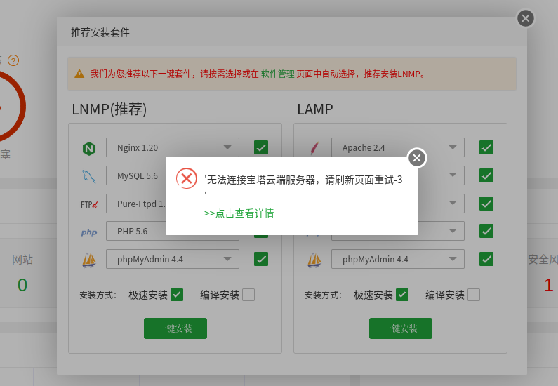Expand the second LAMP dropdown arrow below Apache
Image resolution: width=558 pixels, height=386 pixels.
click(453, 175)
